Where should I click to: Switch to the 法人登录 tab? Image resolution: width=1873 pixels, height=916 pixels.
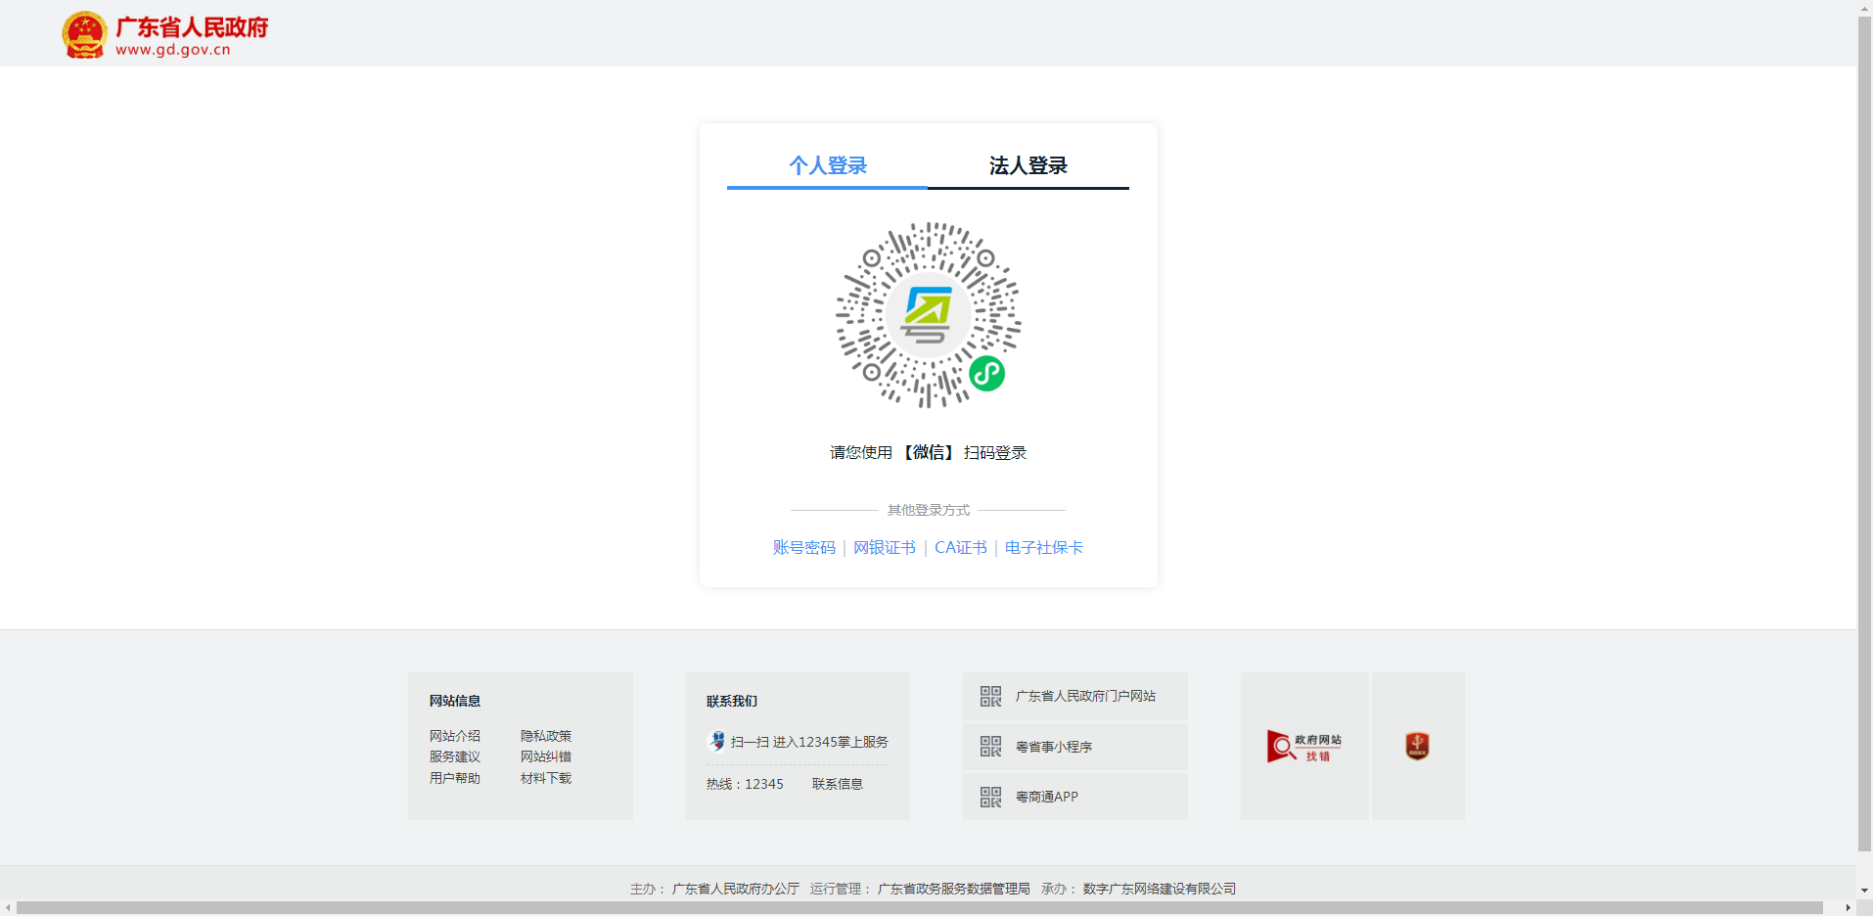tap(1028, 165)
